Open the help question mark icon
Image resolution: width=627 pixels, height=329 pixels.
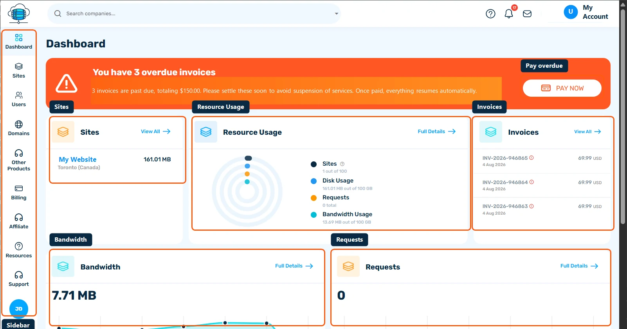490,14
